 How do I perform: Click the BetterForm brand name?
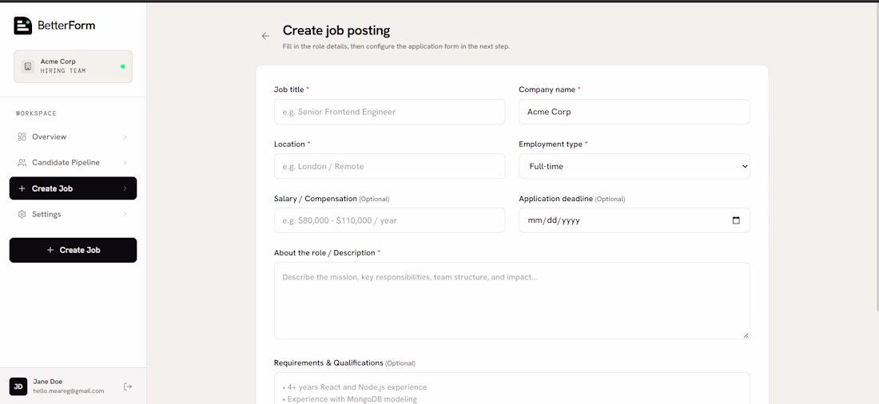[x=66, y=26]
